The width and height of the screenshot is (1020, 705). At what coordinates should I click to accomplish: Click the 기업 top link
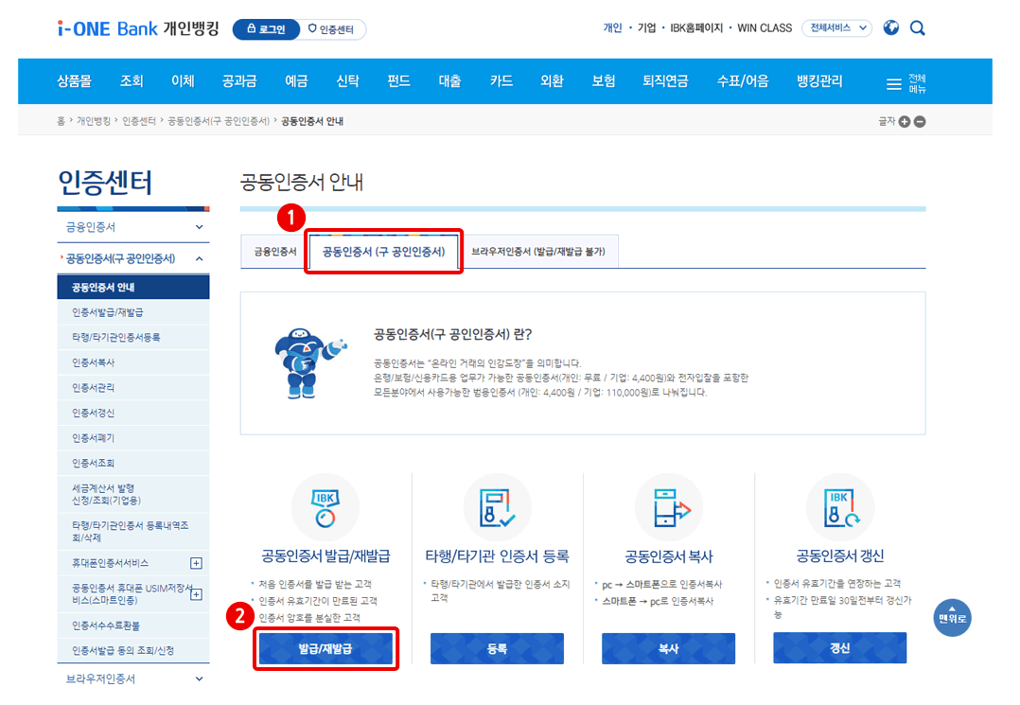tap(646, 28)
